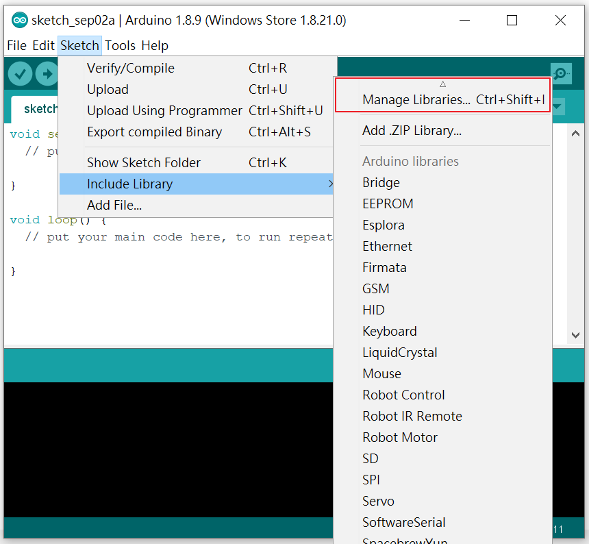Click the Upload arrow icon
Screen dimensions: 589x544
45,73
